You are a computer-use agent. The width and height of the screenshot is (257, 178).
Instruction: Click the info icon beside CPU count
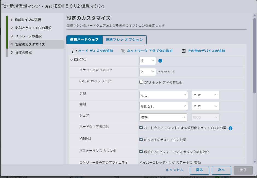tap(160, 61)
